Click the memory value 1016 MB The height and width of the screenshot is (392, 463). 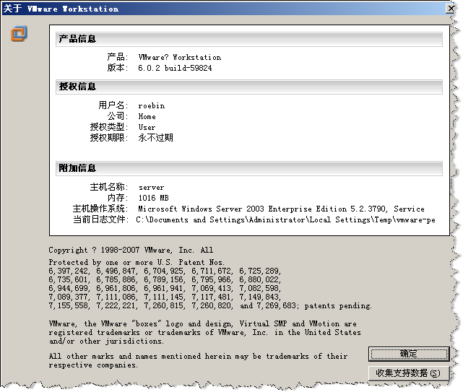coord(154,198)
